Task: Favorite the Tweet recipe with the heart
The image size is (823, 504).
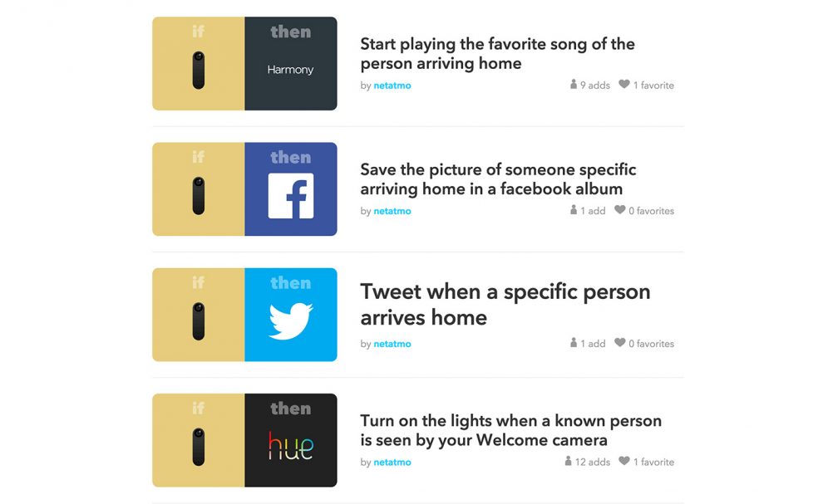Action: 620,343
